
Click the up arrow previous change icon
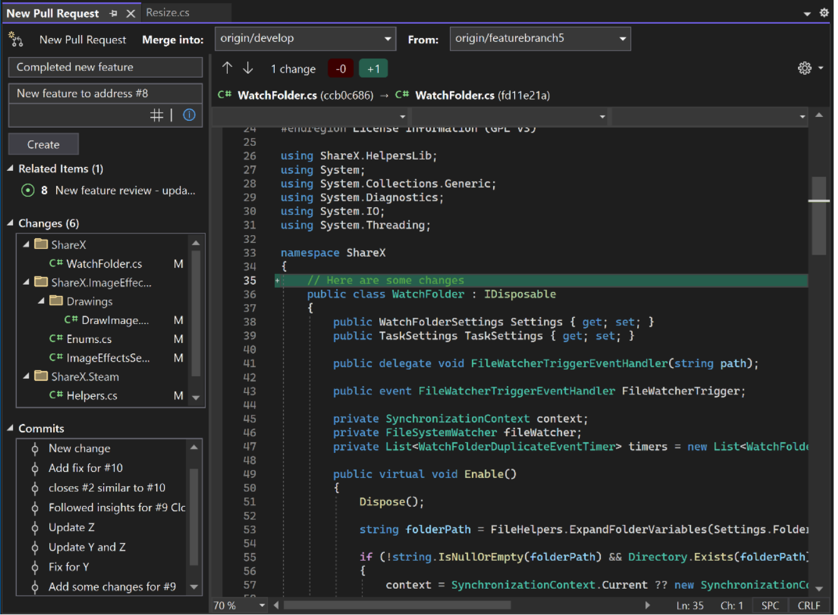(x=227, y=68)
